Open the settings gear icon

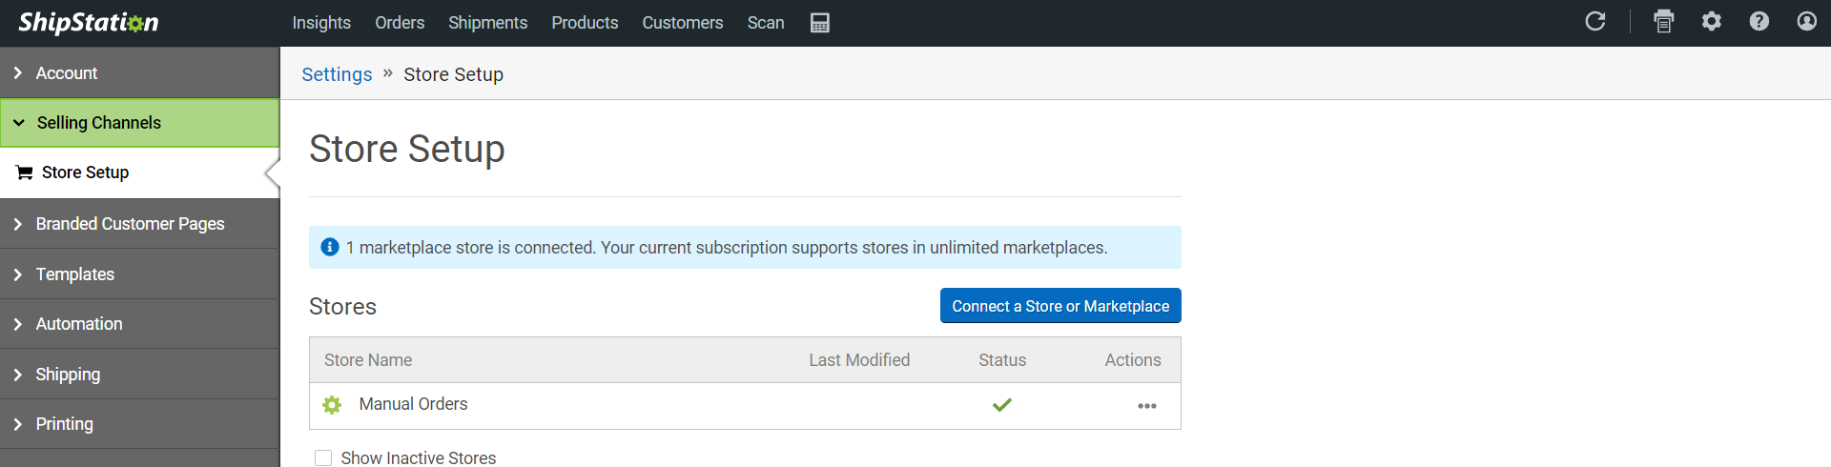point(1712,21)
